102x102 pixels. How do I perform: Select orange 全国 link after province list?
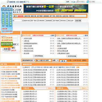point(78,67)
